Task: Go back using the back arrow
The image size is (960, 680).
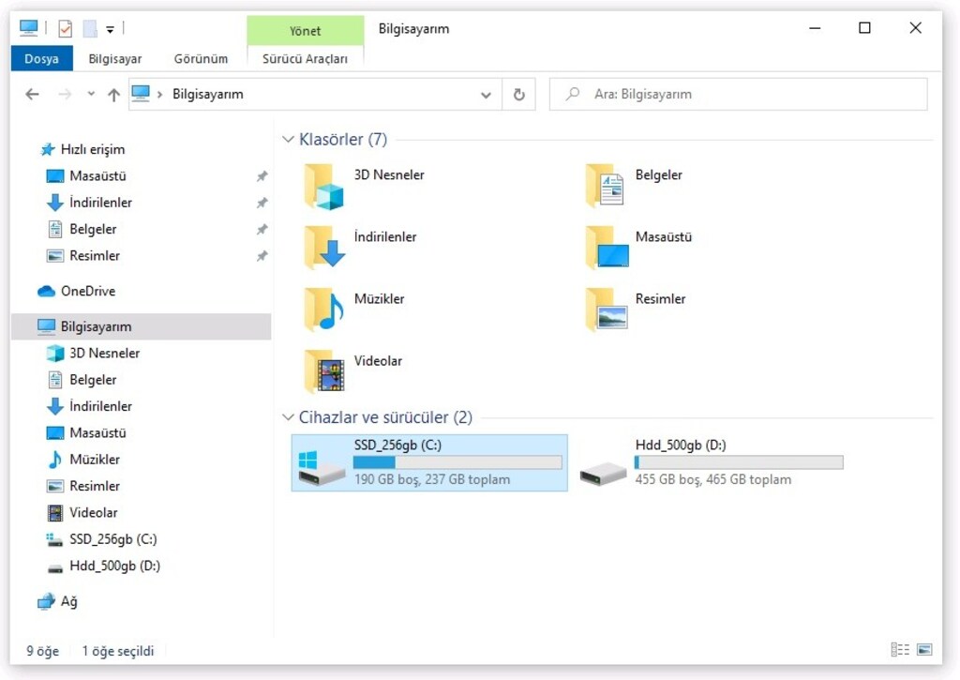Action: point(33,95)
